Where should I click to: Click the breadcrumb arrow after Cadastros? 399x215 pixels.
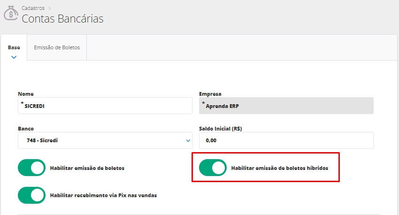[x=50, y=8]
